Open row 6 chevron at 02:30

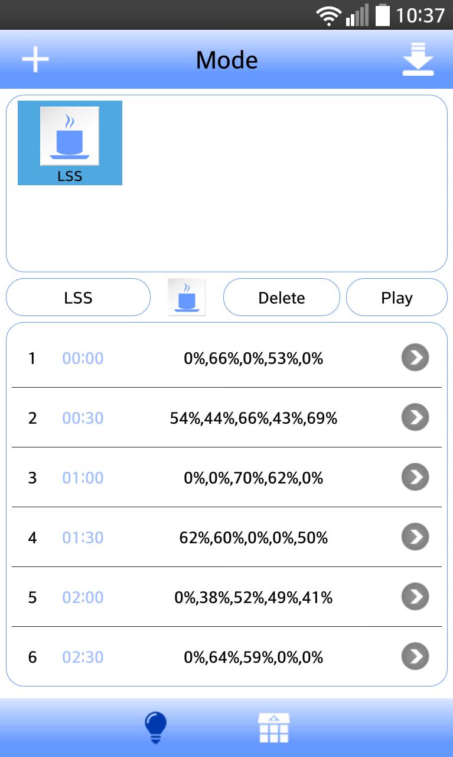[415, 656]
